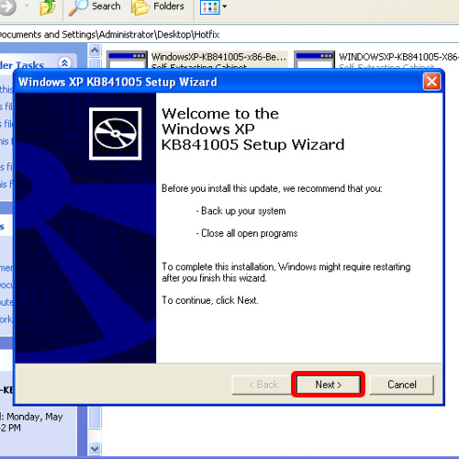459x459 pixels.
Task: Select the WINDOWSXP-KB841005-X86 file icon on the right
Action: click(x=314, y=60)
